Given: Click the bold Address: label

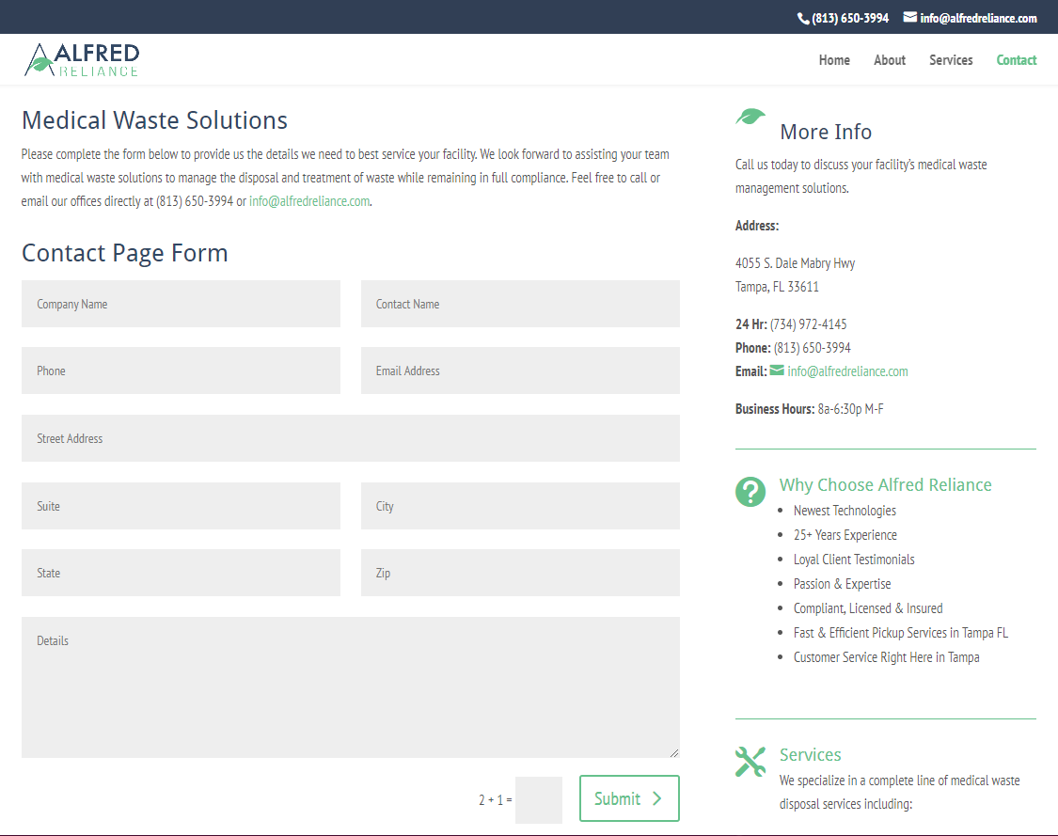Looking at the screenshot, I should 757,226.
